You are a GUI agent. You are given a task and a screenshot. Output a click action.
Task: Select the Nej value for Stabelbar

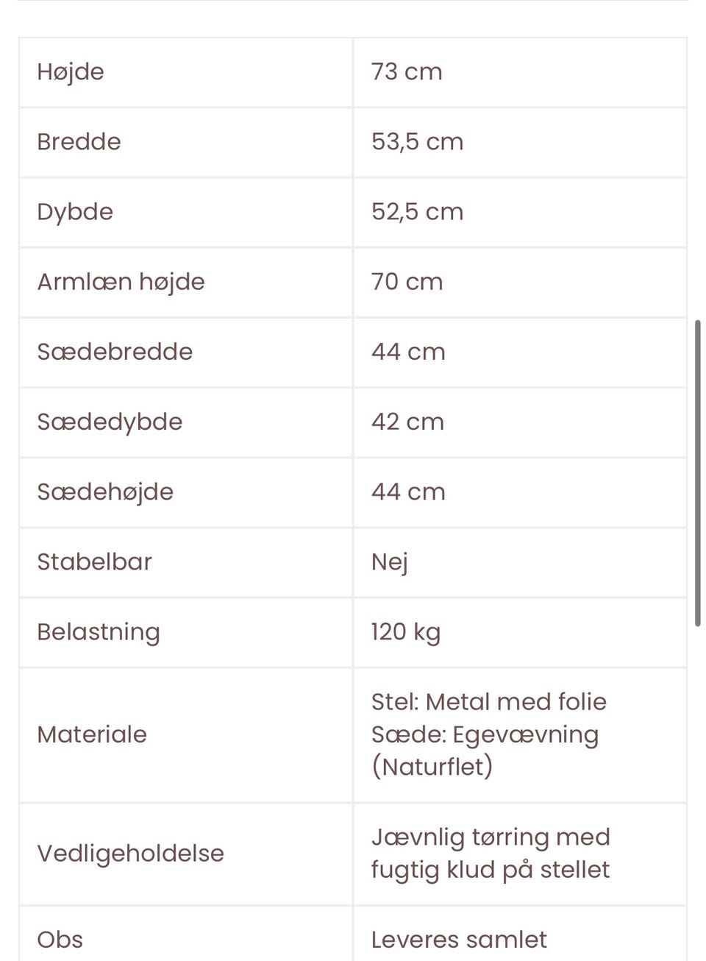coord(389,562)
